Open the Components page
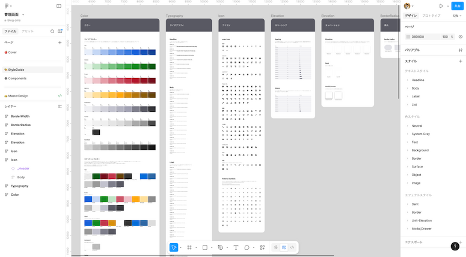The width and height of the screenshot is (466, 257). (17, 78)
